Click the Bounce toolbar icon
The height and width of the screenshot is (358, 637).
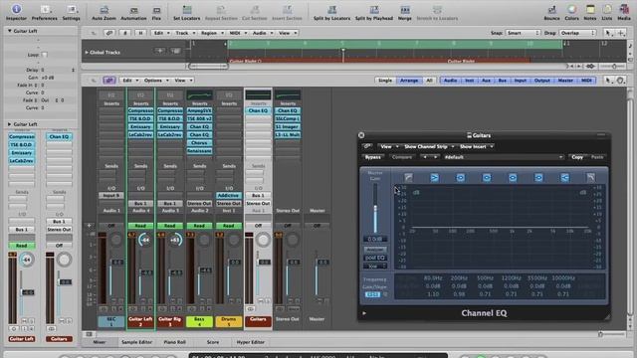click(x=551, y=12)
